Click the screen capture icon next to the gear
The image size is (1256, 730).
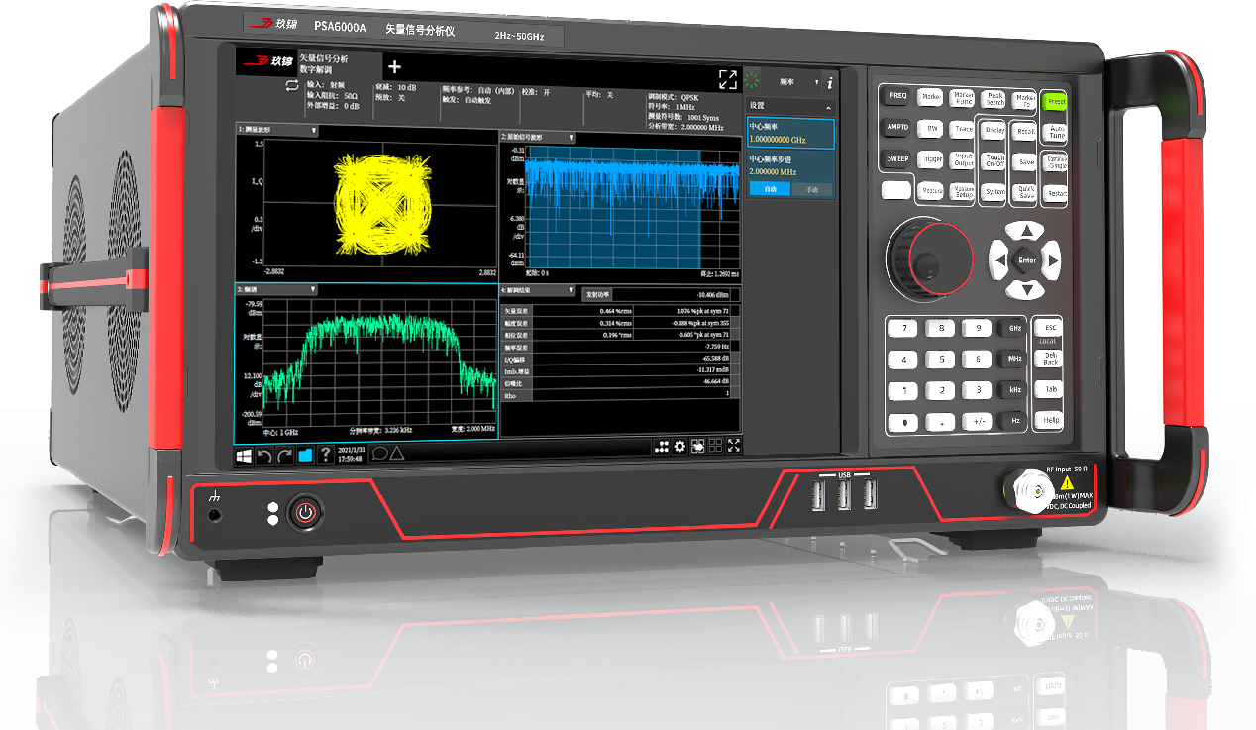click(x=698, y=446)
